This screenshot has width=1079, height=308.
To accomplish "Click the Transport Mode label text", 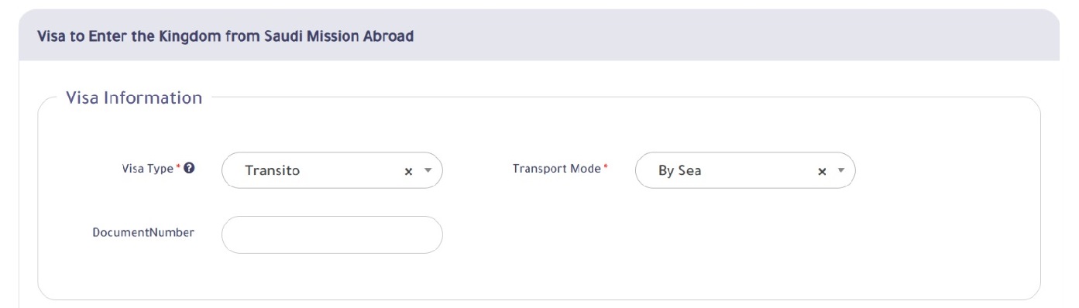I will point(557,168).
